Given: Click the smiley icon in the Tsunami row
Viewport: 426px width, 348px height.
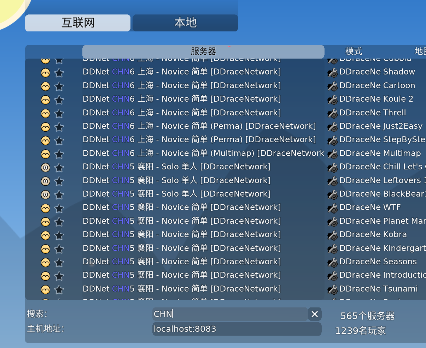Looking at the screenshot, I should point(46,289).
